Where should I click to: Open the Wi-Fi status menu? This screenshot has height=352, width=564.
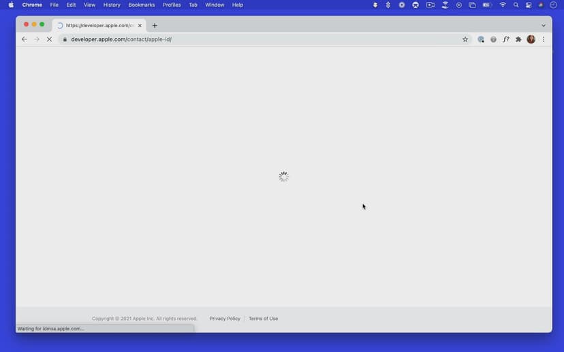(x=503, y=5)
